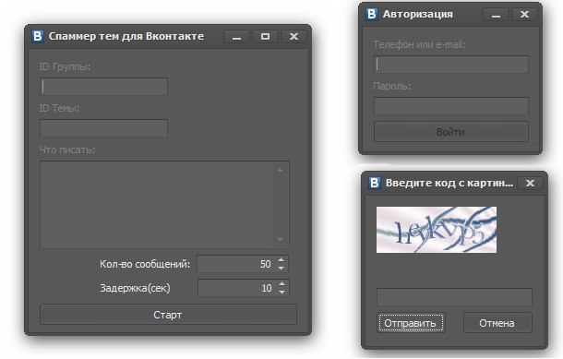
Task: Click VK logo icon in Спаммер window title
Action: pos(37,36)
